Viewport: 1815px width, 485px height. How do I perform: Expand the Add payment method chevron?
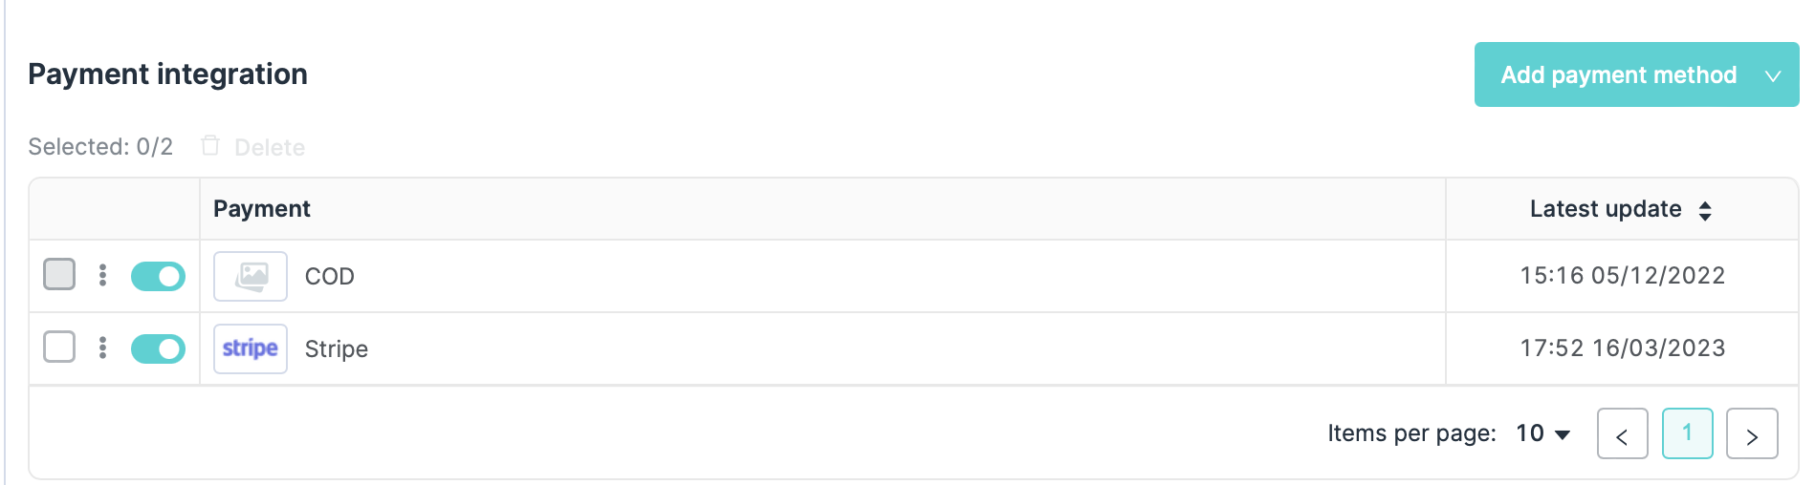tap(1773, 75)
